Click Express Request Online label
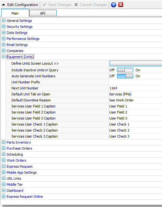Screen dimensions: 162x207 pyautogui.click(x=25, y=197)
